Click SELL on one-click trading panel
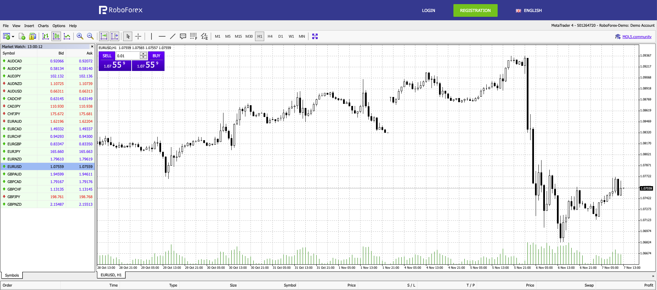The height and width of the screenshot is (290, 657). 107,56
